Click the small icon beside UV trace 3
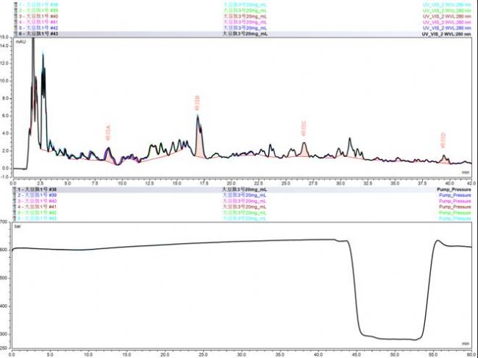Screen dimensions: 478x358 [x=15, y=15]
